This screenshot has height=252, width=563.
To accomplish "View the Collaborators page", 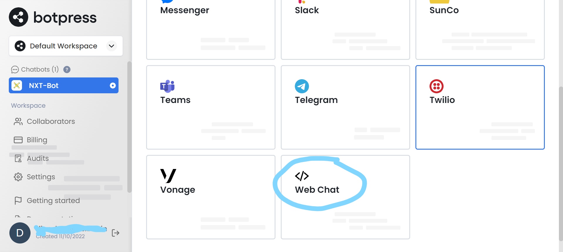I will [x=51, y=121].
